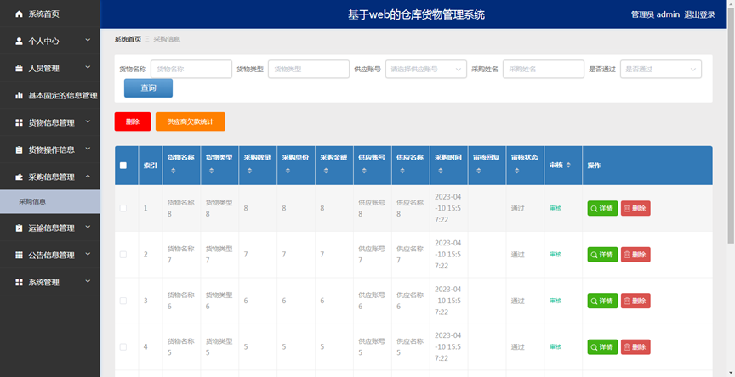Expand 货物信息管理 menu chevron
This screenshot has height=377, width=735.
click(88, 122)
